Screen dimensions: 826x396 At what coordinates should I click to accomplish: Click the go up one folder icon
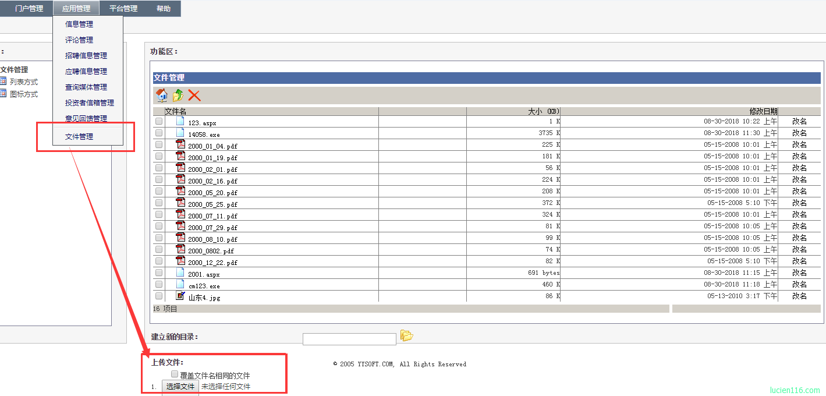point(178,96)
